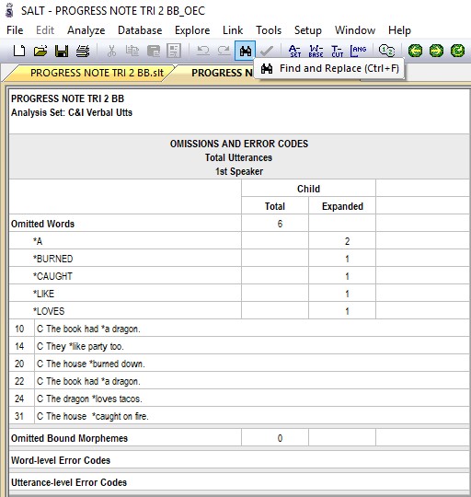This screenshot has height=497, width=471.
Task: Click the Omitted Bound Morphemes value 0
Action: (x=280, y=438)
